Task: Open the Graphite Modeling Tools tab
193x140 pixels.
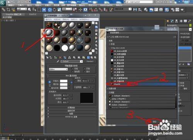Action: pyautogui.click(x=14, y=14)
